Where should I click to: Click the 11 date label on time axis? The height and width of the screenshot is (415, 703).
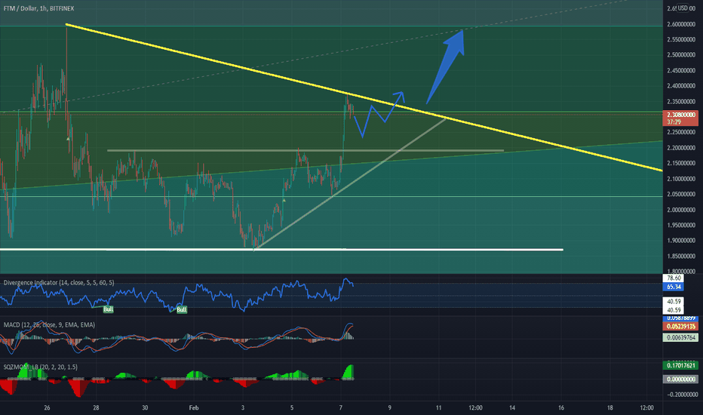(438, 407)
